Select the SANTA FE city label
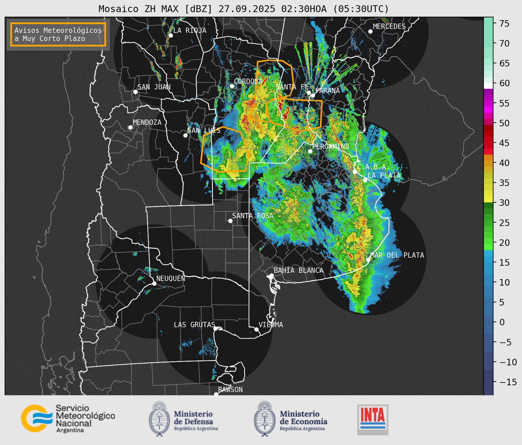 (292, 87)
